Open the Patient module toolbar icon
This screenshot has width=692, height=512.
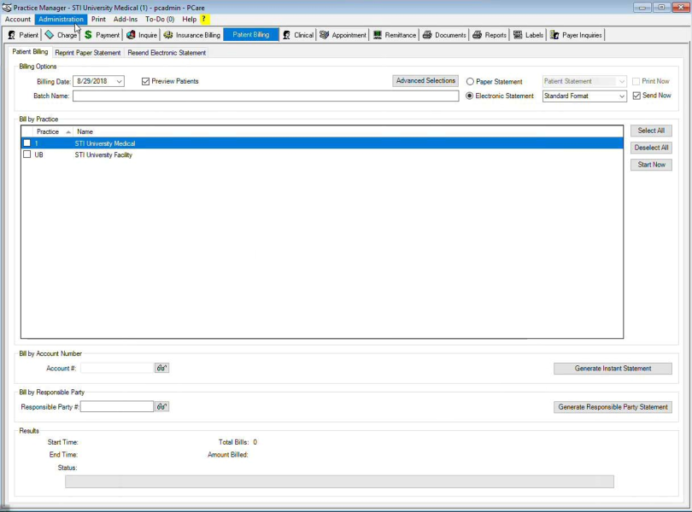pos(12,35)
